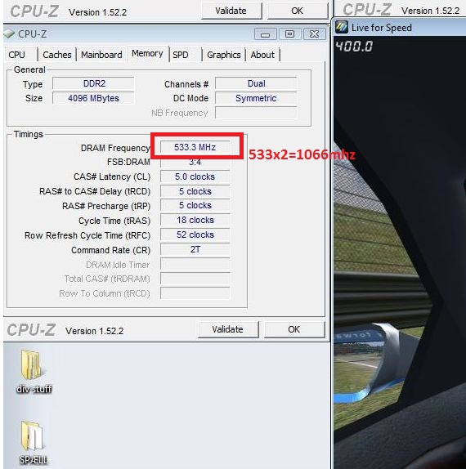The image size is (466, 469).
Task: Click the 5.0 clocks CAS latency value
Action: pos(195,176)
